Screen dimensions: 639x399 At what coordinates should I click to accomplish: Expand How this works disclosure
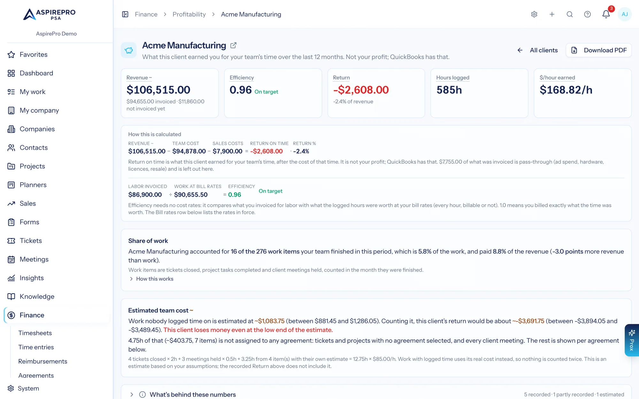pos(151,279)
